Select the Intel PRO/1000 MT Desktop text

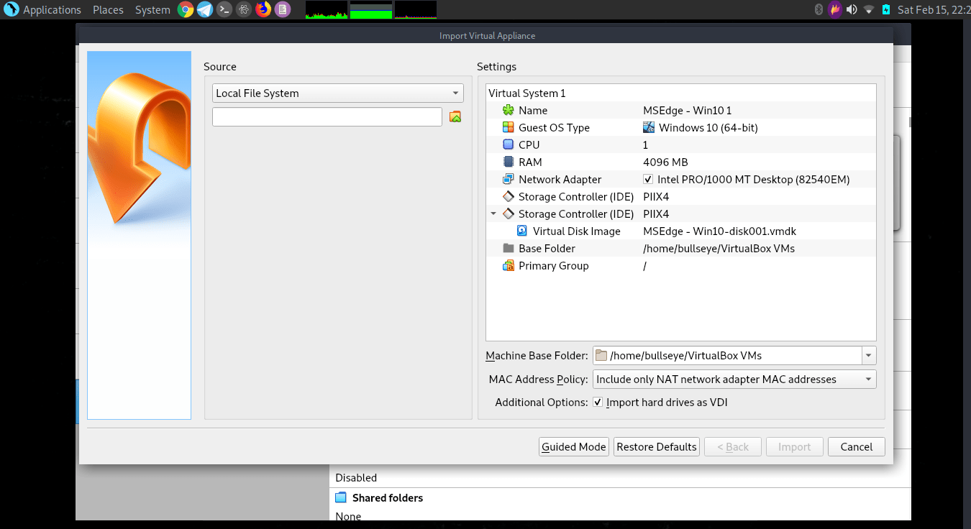pyautogui.click(x=754, y=179)
